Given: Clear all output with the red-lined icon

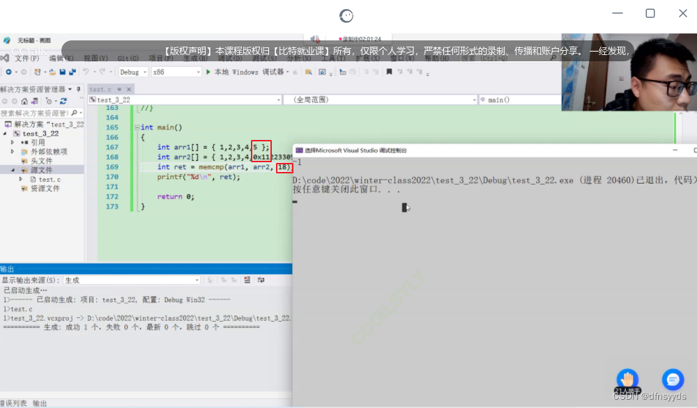Looking at the screenshot, I should coord(247,280).
